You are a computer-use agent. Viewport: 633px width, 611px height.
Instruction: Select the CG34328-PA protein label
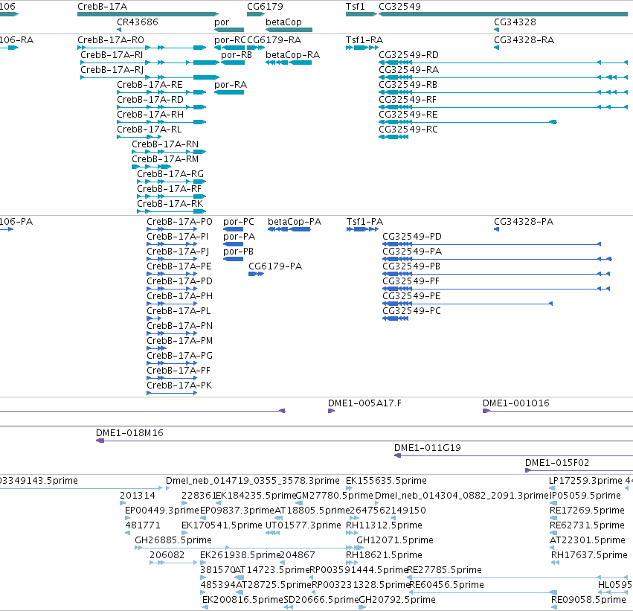tap(524, 222)
